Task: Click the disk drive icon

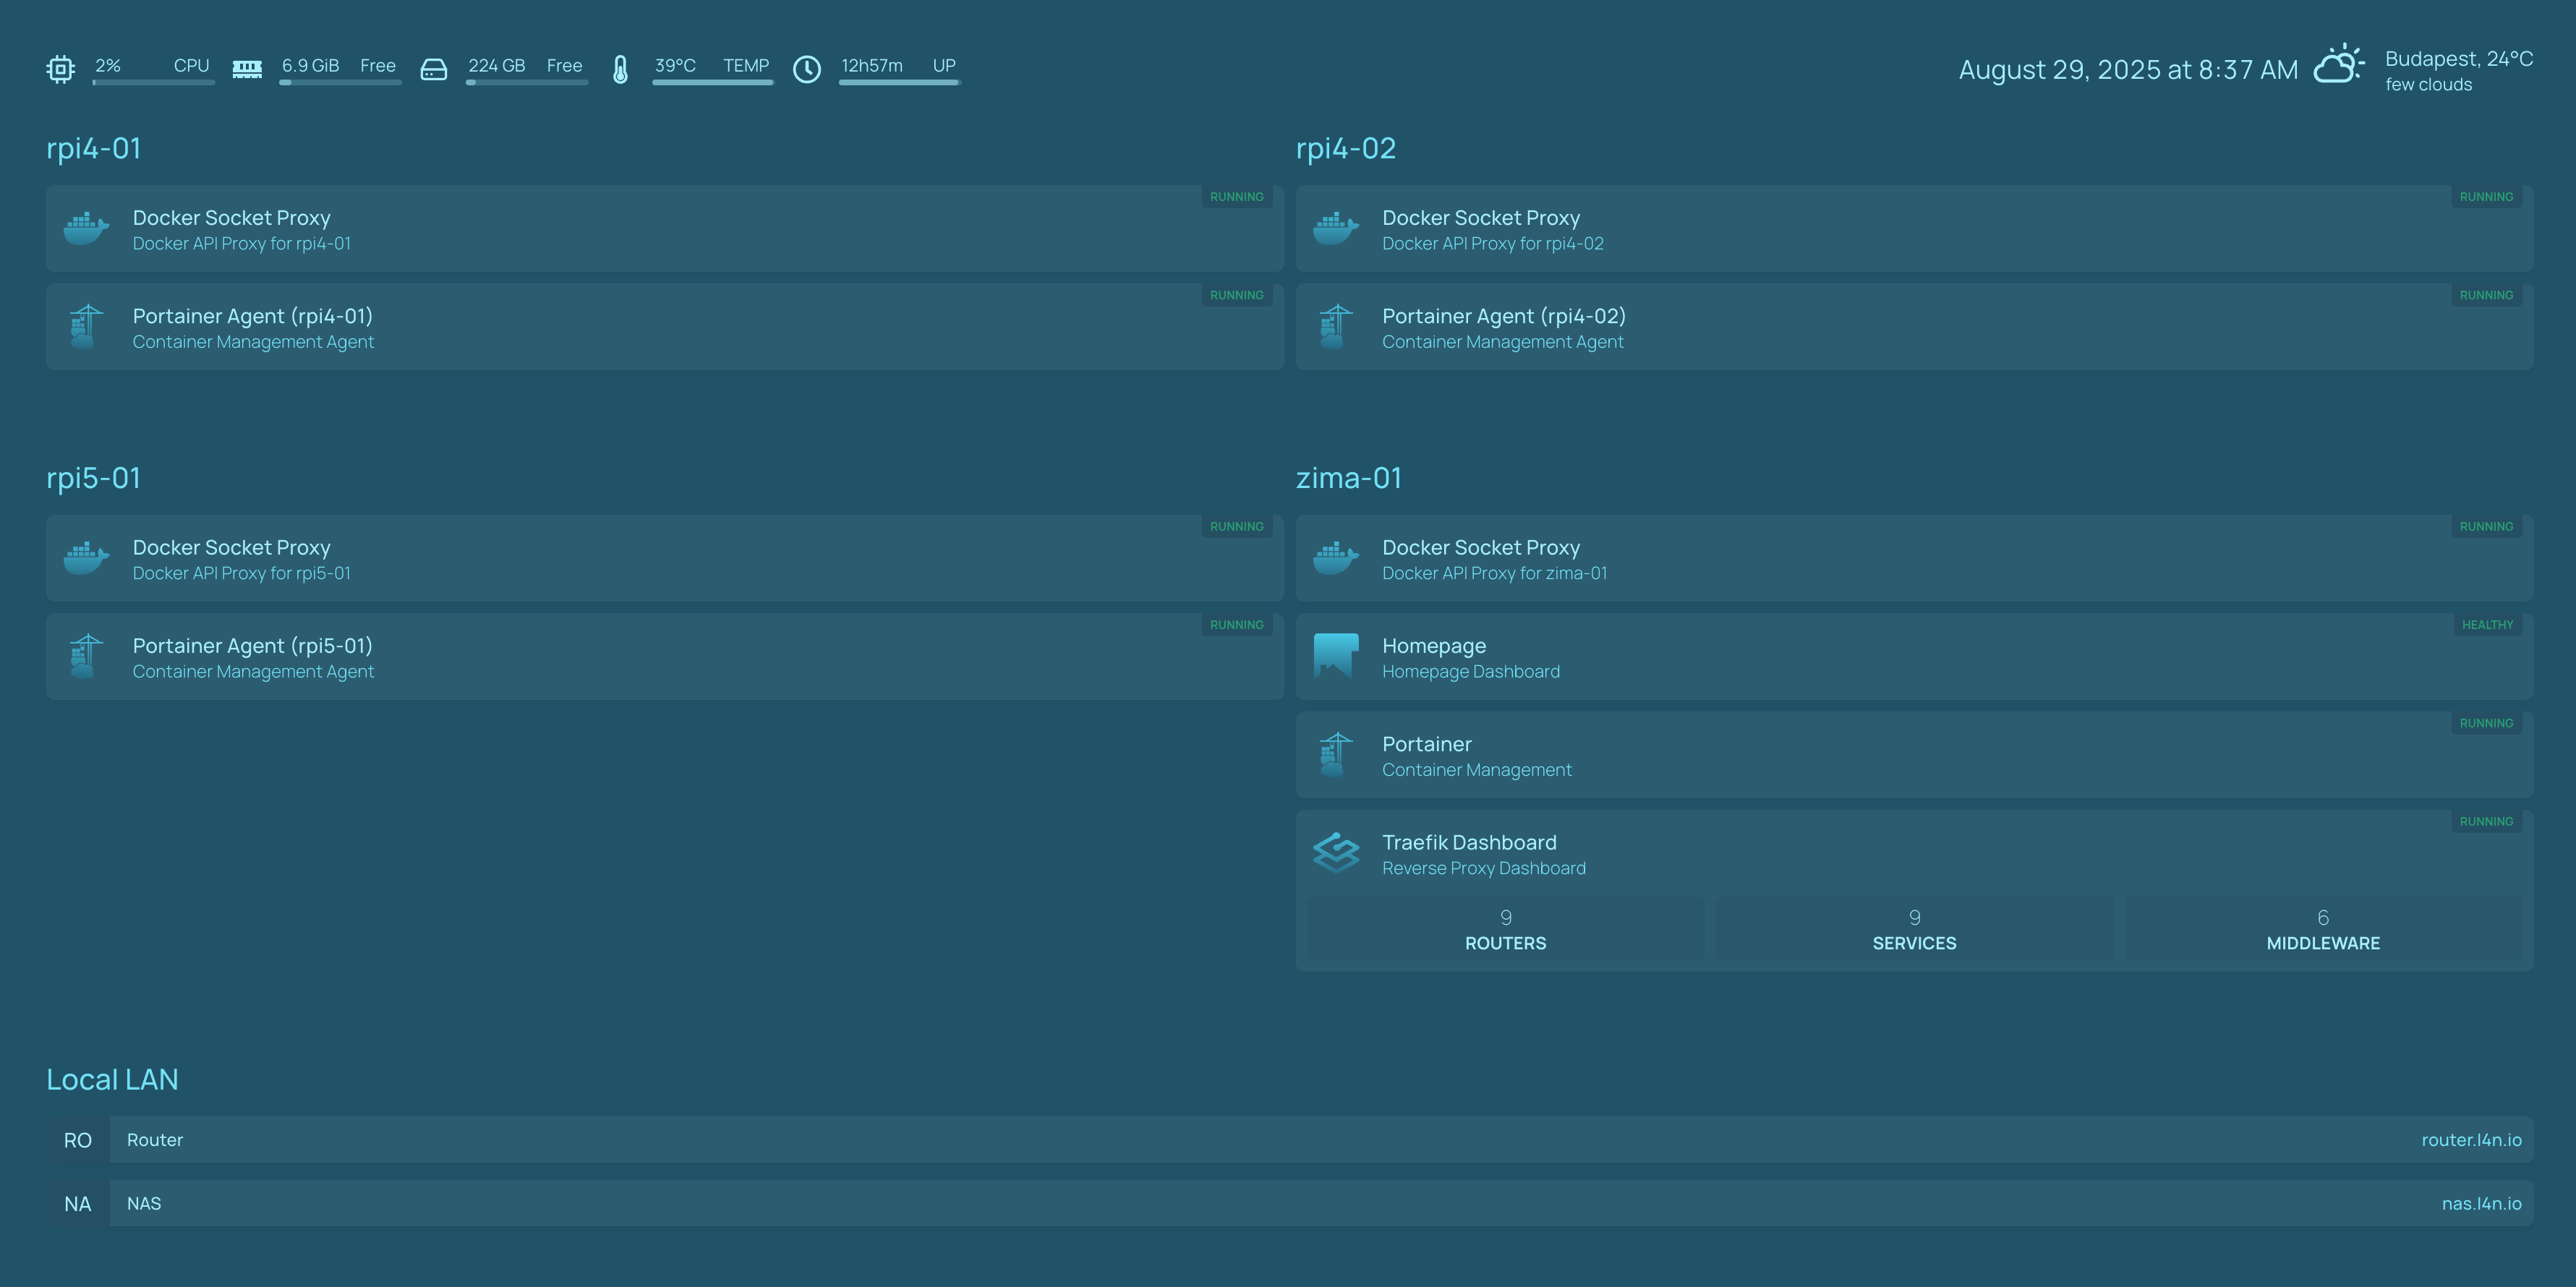Action: pos(434,69)
